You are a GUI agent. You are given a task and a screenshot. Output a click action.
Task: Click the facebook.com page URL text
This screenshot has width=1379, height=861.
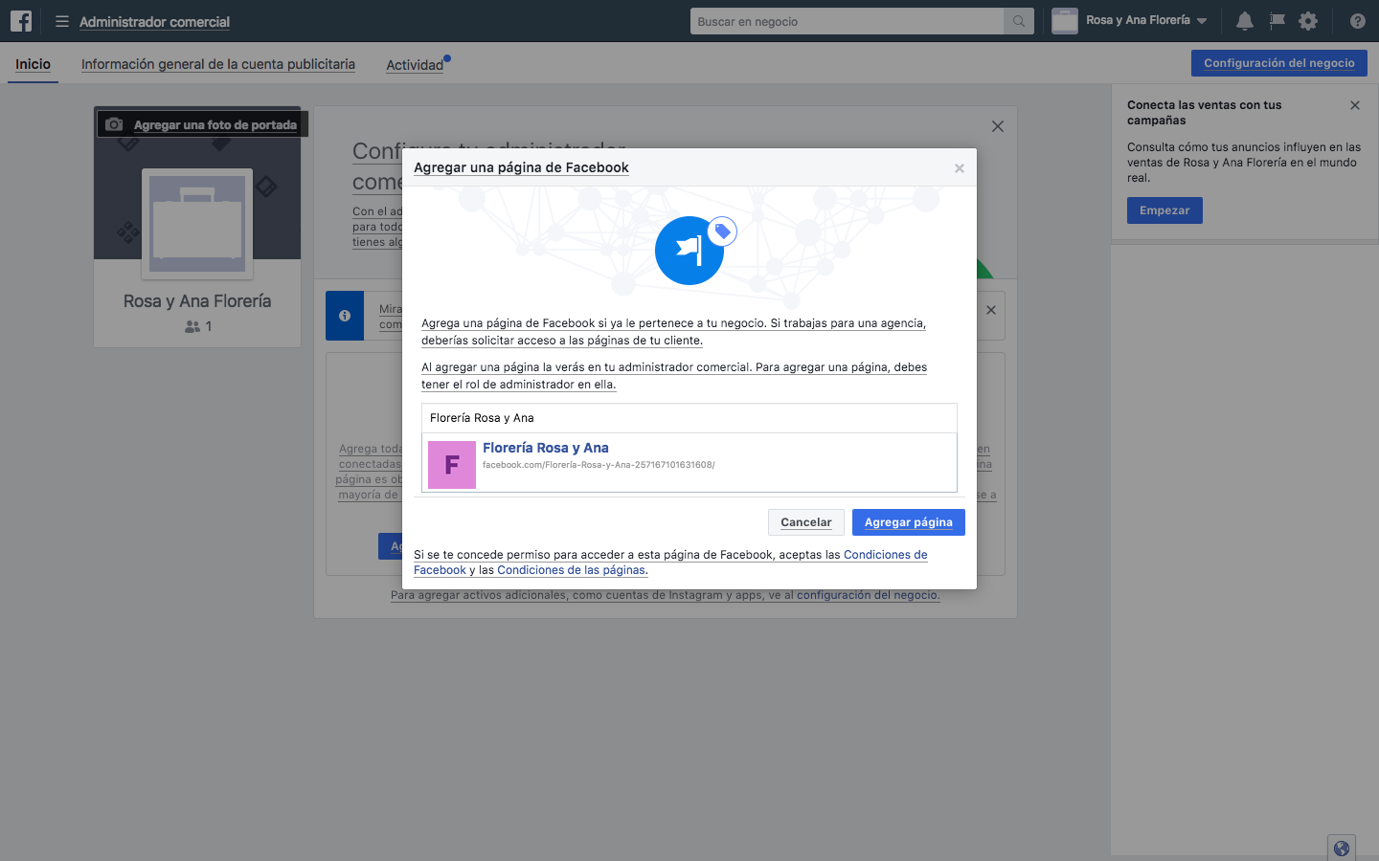(x=599, y=465)
